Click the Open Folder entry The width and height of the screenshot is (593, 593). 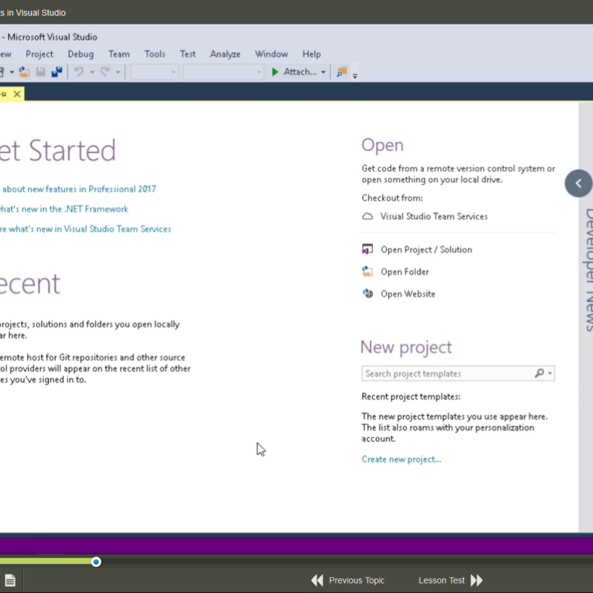tap(396, 271)
